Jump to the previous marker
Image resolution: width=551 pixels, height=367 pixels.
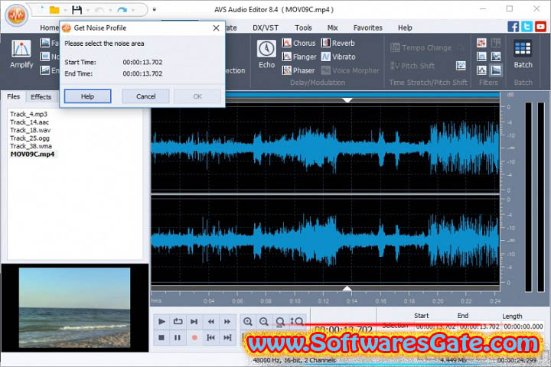pos(211,337)
